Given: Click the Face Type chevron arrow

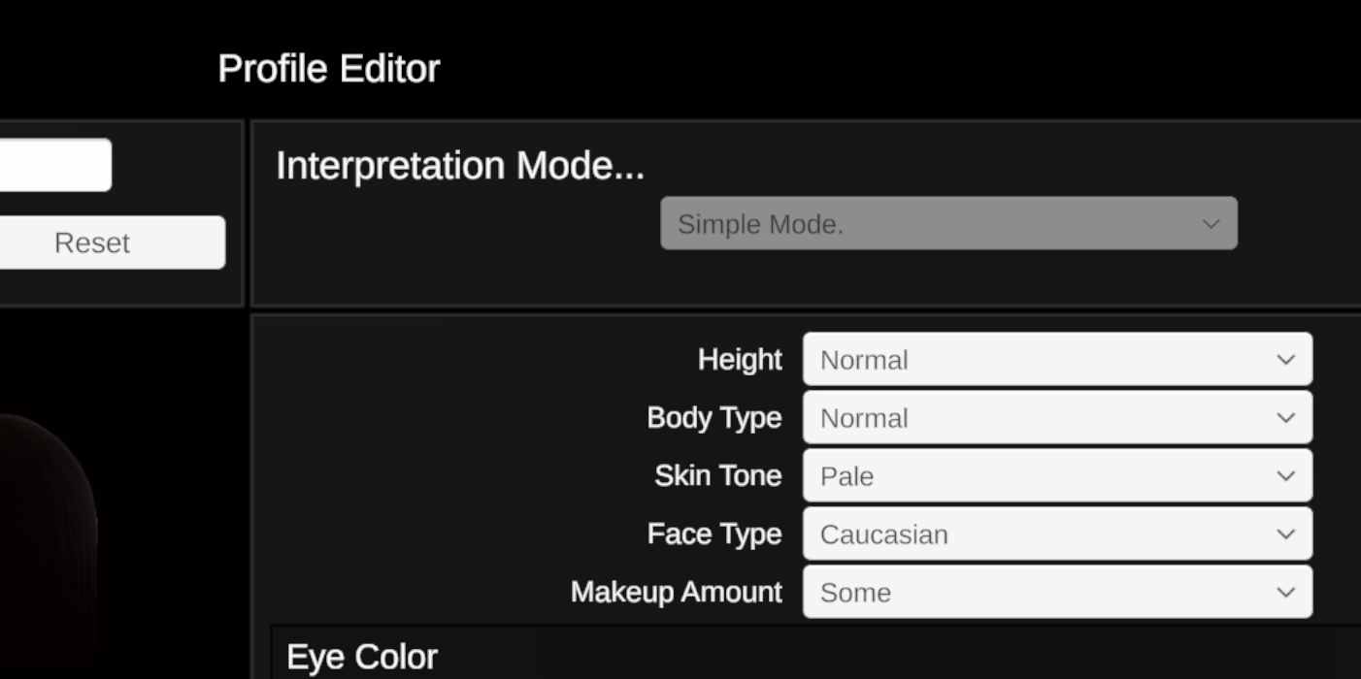Looking at the screenshot, I should [x=1285, y=534].
